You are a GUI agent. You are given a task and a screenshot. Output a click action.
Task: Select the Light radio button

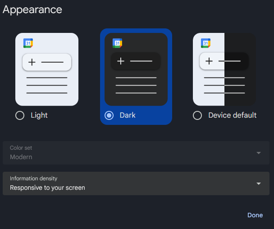(x=20, y=115)
